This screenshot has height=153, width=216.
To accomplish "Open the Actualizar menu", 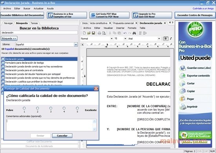I will point(38,9).
